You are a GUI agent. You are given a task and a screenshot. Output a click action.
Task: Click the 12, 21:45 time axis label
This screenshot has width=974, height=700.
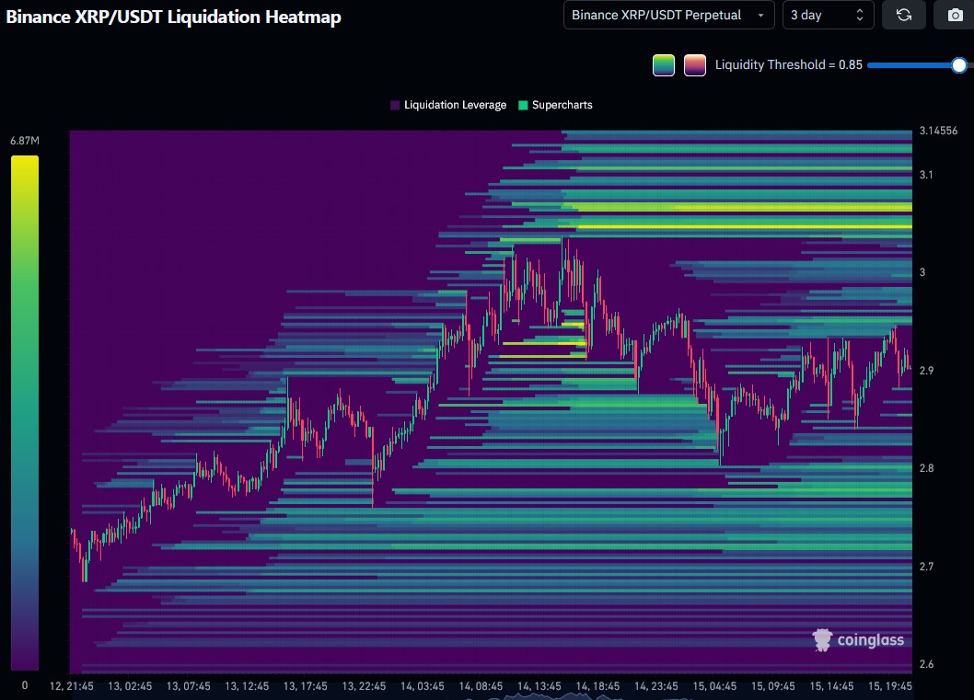pyautogui.click(x=72, y=686)
